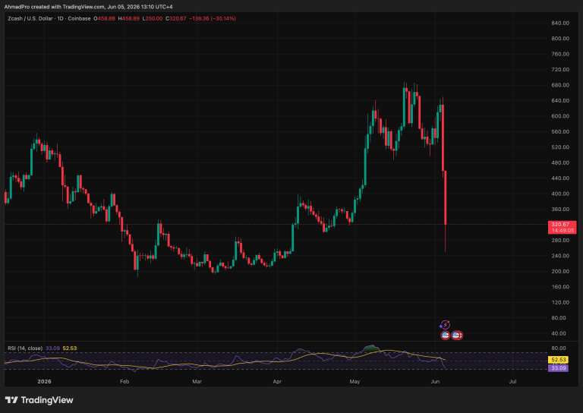This screenshot has height=413, width=583.
Task: Select the purple 33.09 RSI axis tag
Action: (558, 368)
